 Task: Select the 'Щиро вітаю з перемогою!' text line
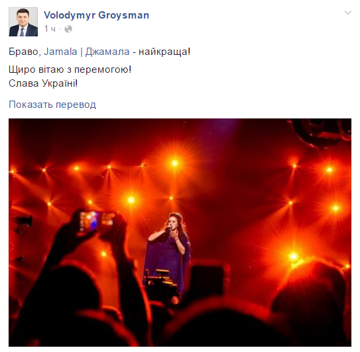click(70, 69)
